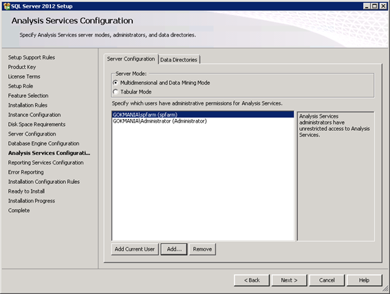Click the Instance Configuration step

(x=34, y=115)
